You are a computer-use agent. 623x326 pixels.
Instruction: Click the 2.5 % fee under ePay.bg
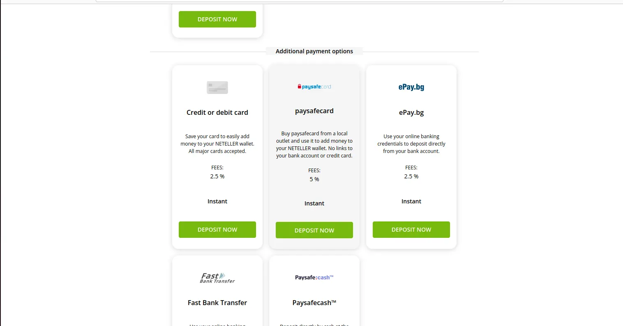click(x=411, y=176)
